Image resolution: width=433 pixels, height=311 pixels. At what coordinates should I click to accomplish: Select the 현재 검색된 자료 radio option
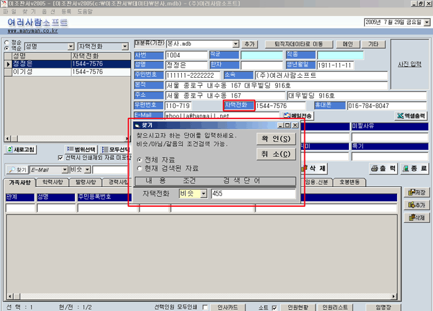point(139,168)
